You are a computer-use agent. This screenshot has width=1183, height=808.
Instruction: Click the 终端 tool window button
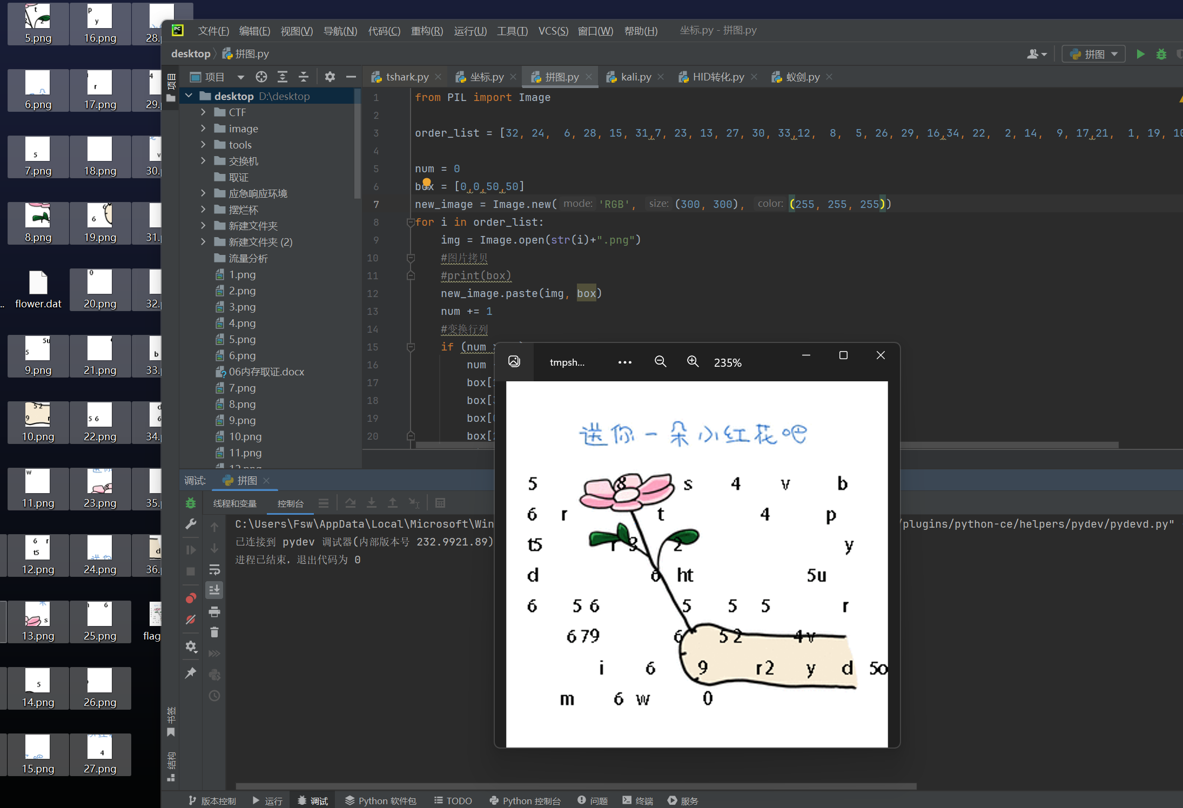click(638, 800)
